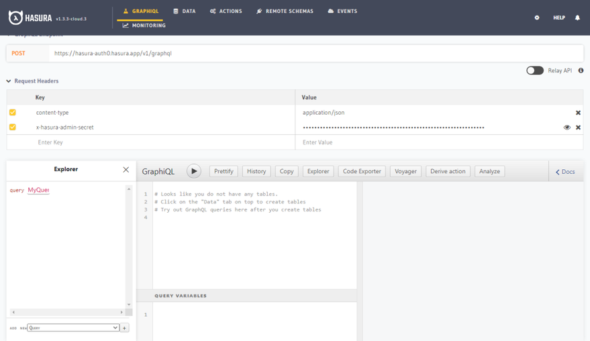
Task: Click the Analyze button
Action: 489,171
